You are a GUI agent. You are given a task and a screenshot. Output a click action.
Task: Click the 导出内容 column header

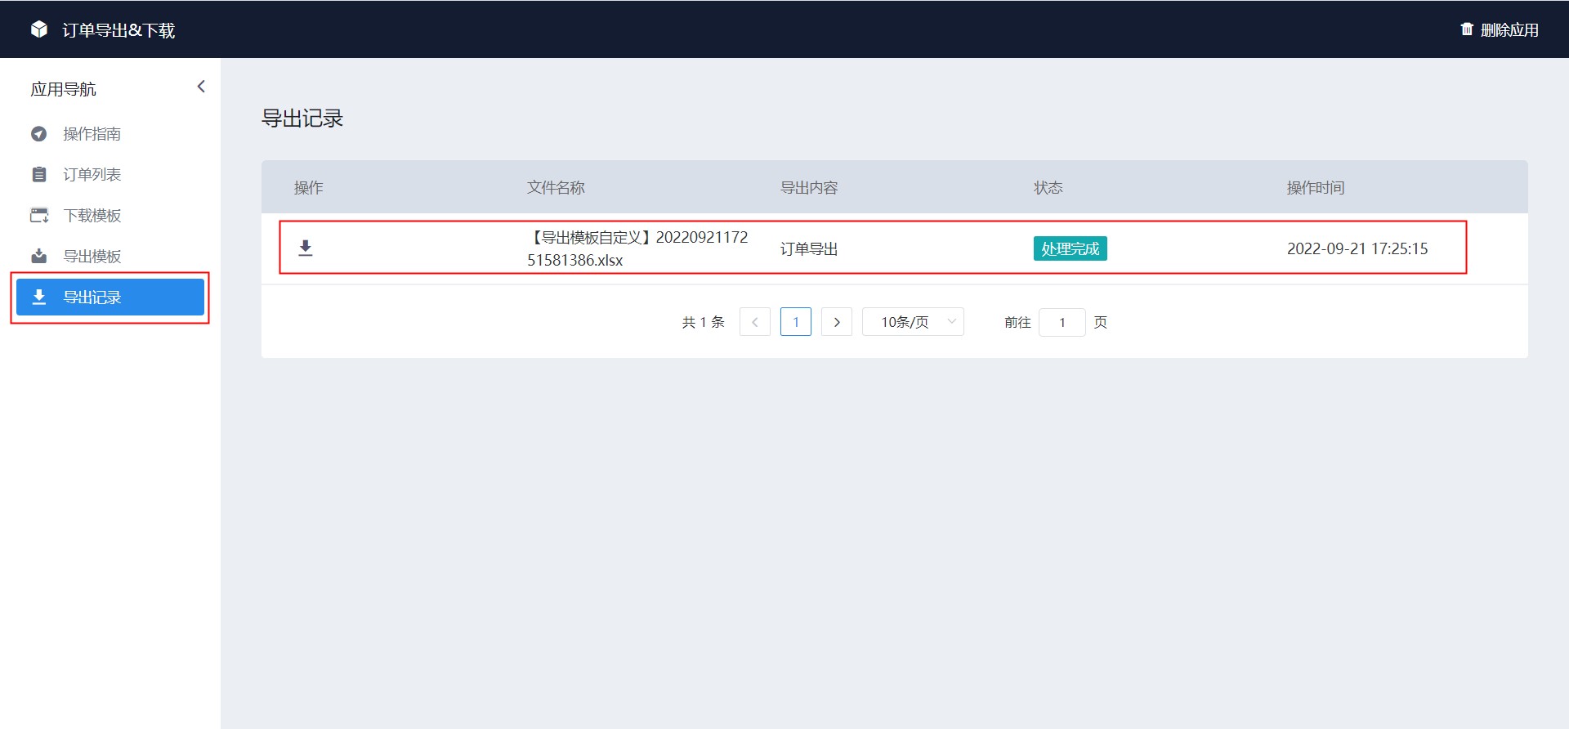809,188
